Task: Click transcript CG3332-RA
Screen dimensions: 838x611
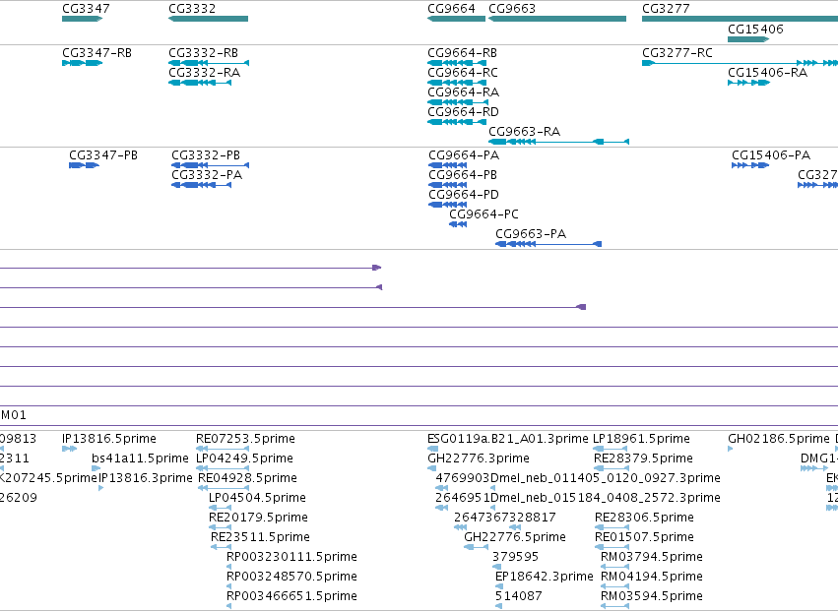Action: pos(200,83)
